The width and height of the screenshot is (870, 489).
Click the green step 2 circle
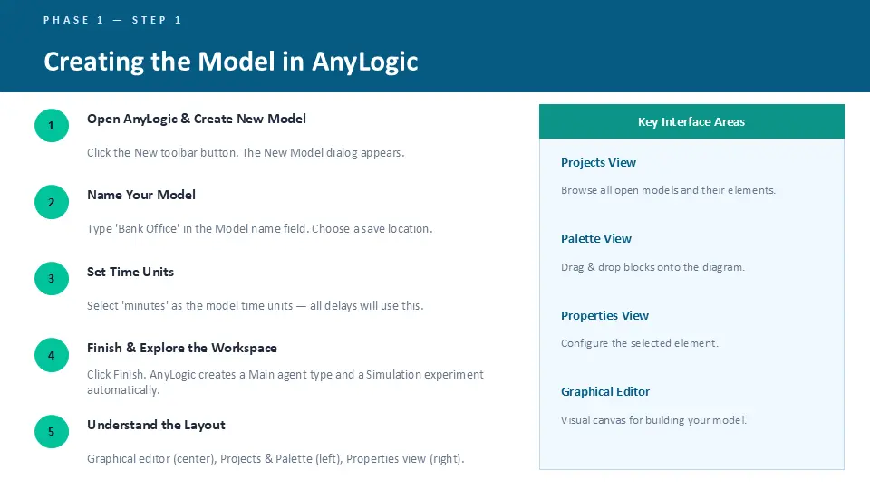(x=52, y=202)
